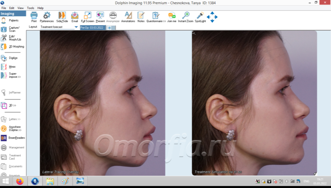The height and width of the screenshot is (188, 331).
Task: Open the Edit menu
Action: click(x=12, y=8)
